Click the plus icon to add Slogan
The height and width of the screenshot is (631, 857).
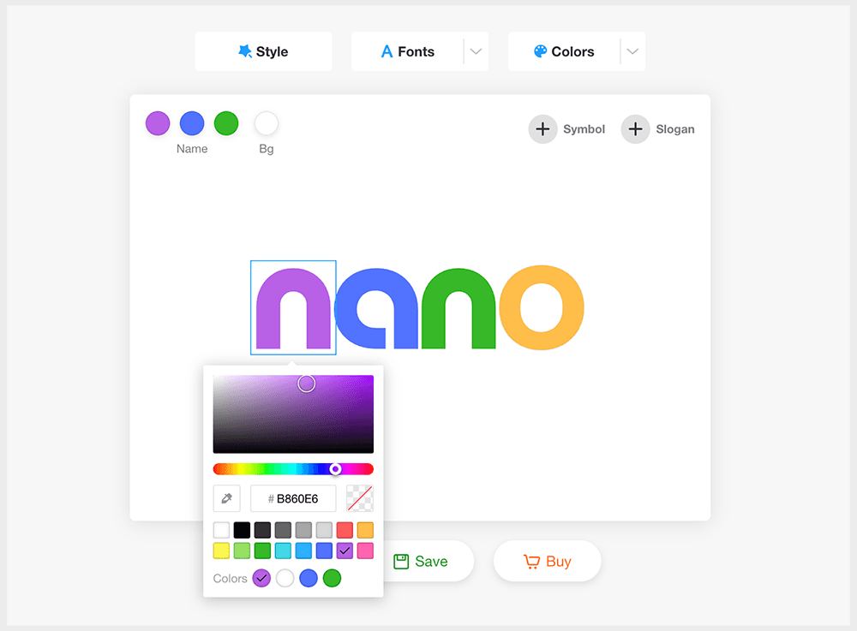coord(635,129)
